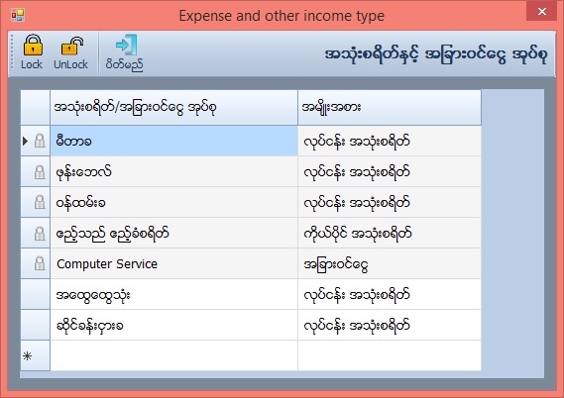Select the Computer Service name cell

[x=174, y=263]
